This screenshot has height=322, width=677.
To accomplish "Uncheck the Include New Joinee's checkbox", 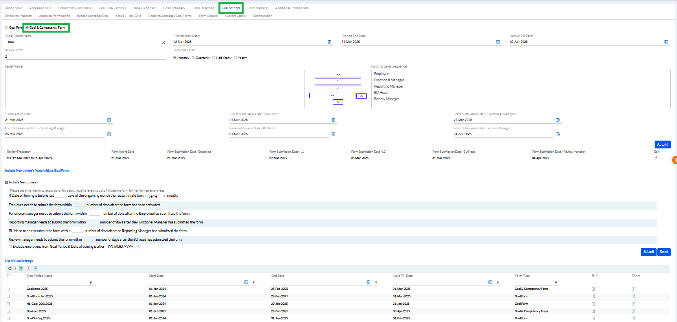I will click(x=7, y=183).
